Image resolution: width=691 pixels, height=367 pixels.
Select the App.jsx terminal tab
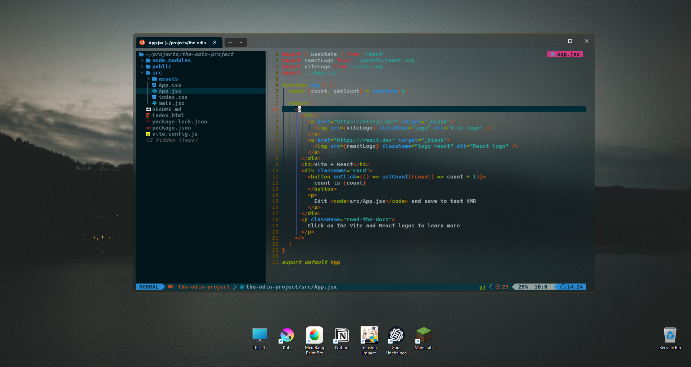[x=178, y=42]
